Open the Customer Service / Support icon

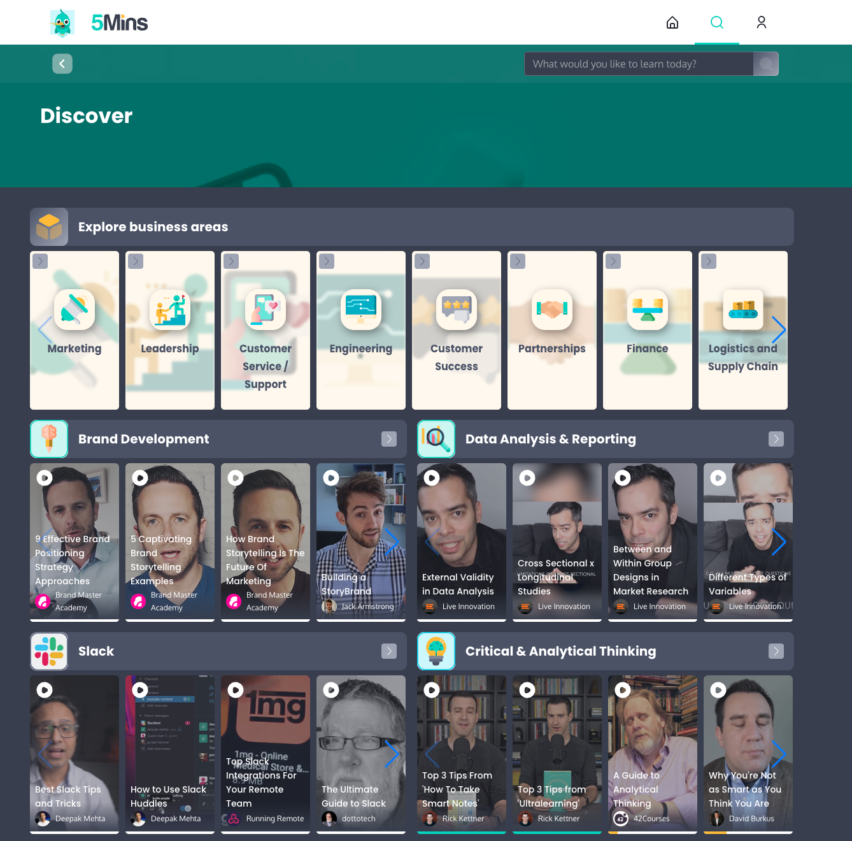[x=266, y=310]
